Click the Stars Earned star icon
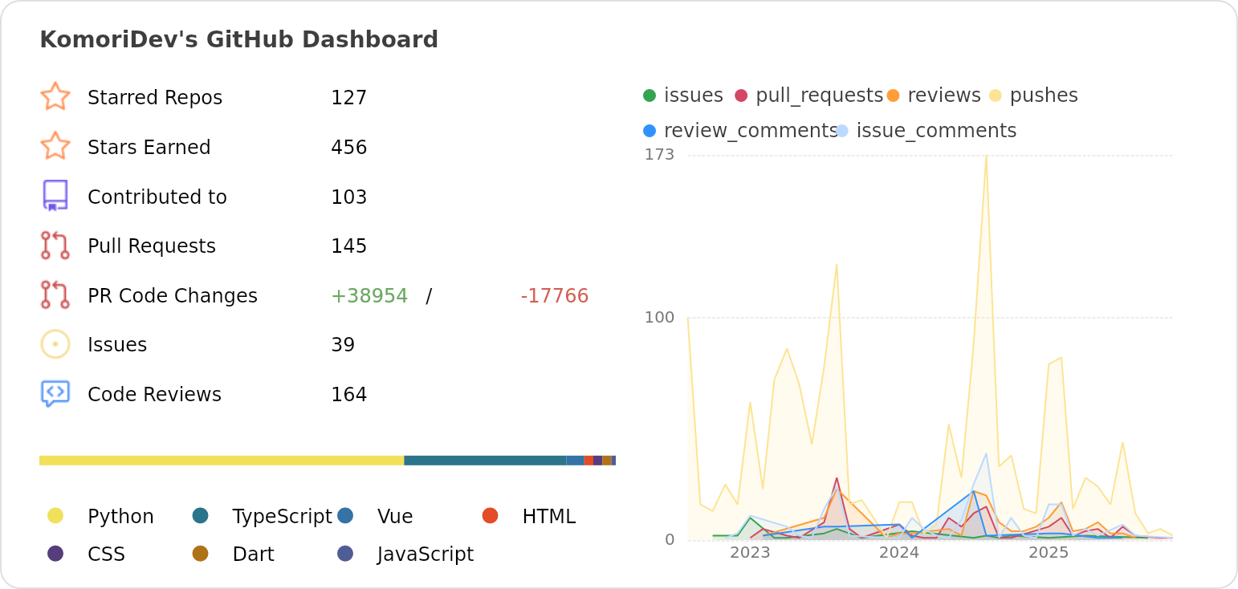Viewport: 1238px width, 589px height. pyautogui.click(x=55, y=146)
